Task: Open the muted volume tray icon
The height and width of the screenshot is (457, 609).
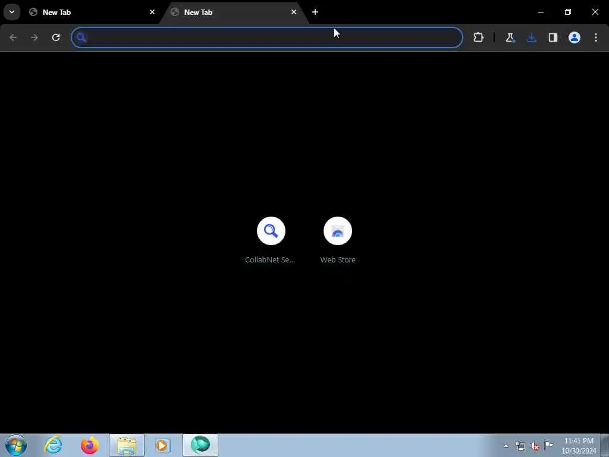Action: (x=535, y=446)
